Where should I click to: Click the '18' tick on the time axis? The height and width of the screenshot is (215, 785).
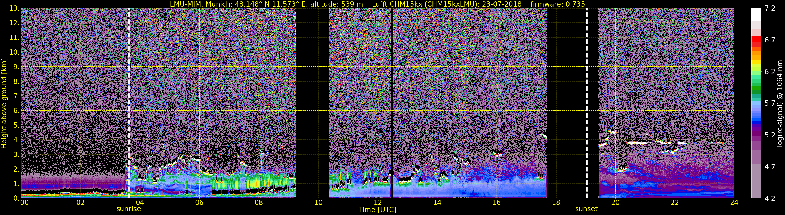(556, 203)
